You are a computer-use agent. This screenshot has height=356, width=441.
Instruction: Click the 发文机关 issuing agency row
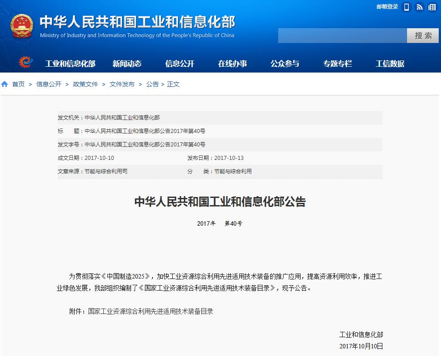tap(220, 118)
